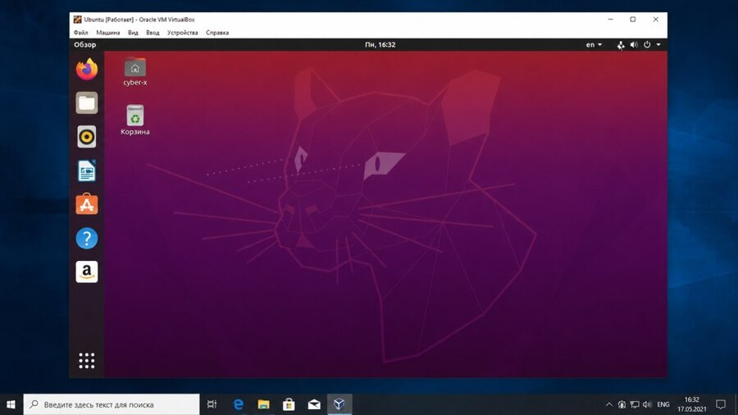Launch Firefox from the Ubuntu dock
The width and height of the screenshot is (738, 415).
[x=87, y=70]
